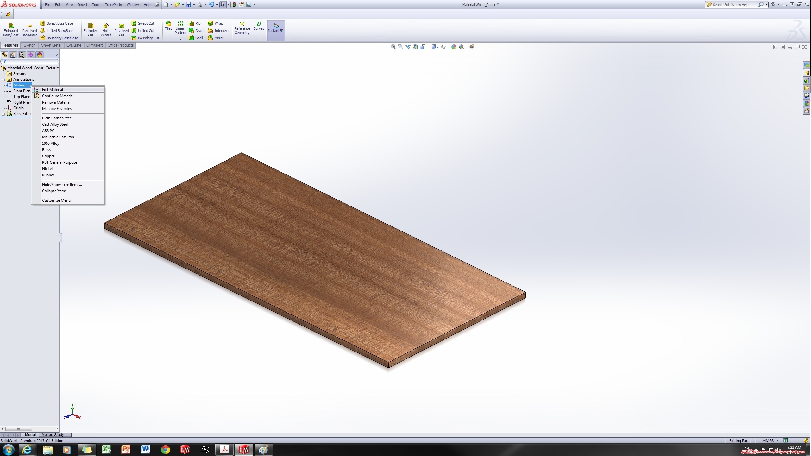Open the Edit Appearance color ball
The image size is (811, 456).
[454, 47]
